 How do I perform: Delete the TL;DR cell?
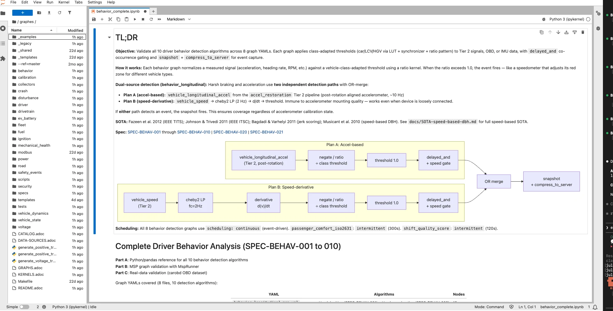583,32
